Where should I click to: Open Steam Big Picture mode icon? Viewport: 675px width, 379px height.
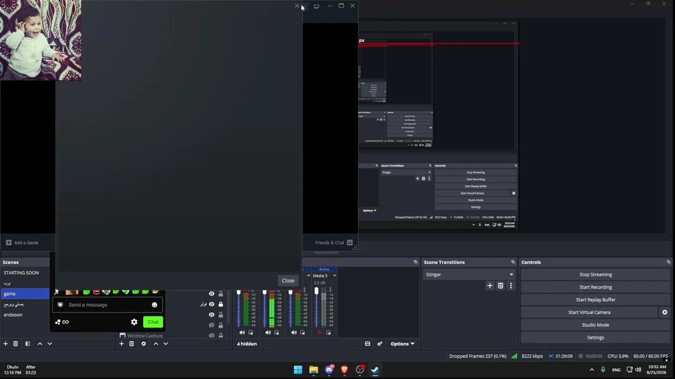[316, 6]
